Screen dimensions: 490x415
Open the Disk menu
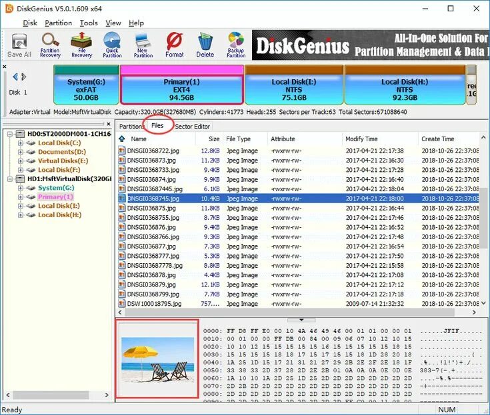(x=30, y=23)
